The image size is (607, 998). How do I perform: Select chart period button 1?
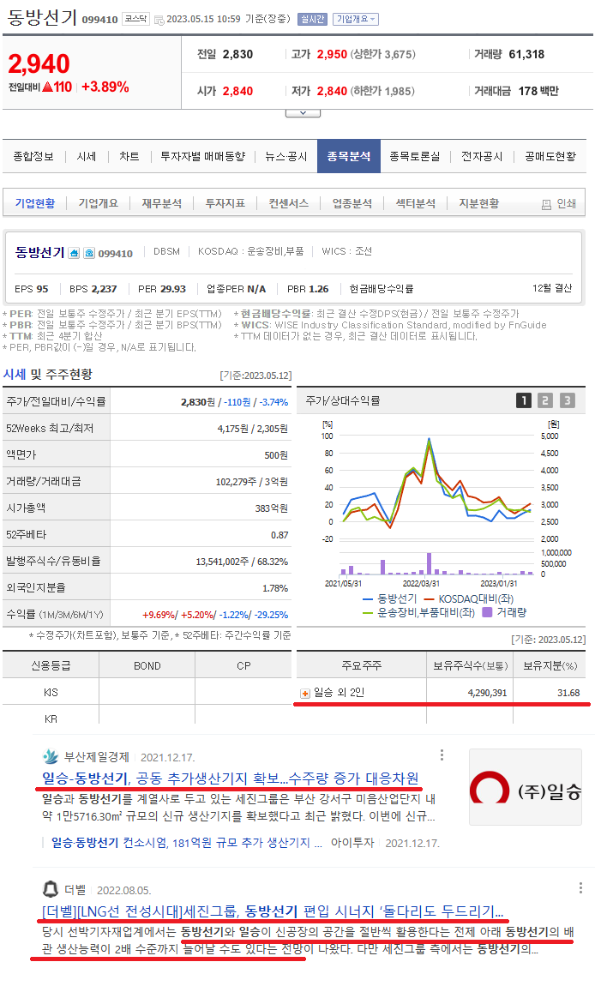point(524,400)
